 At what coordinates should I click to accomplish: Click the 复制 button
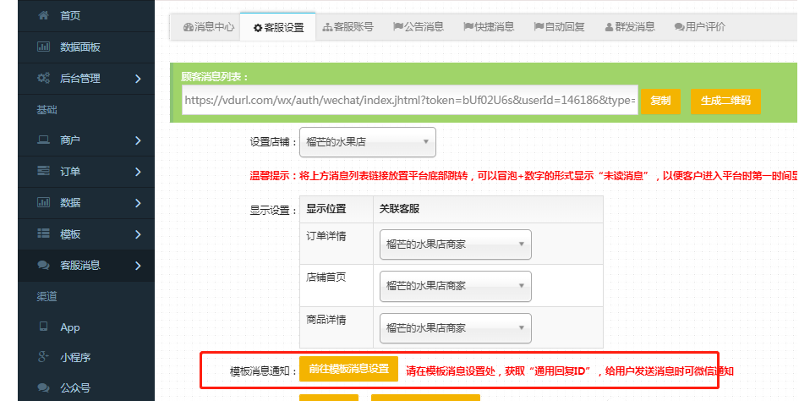[x=660, y=101]
